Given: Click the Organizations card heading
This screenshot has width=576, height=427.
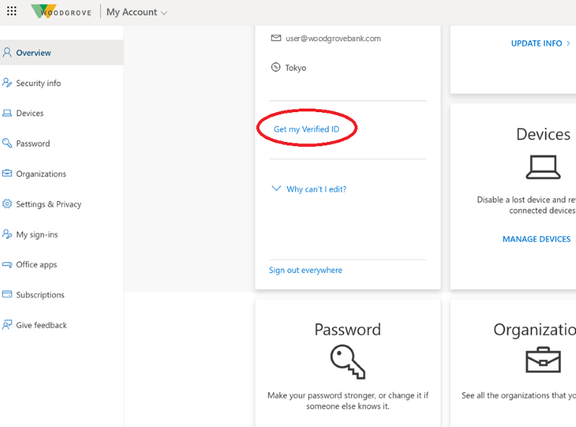Looking at the screenshot, I should click(x=535, y=329).
